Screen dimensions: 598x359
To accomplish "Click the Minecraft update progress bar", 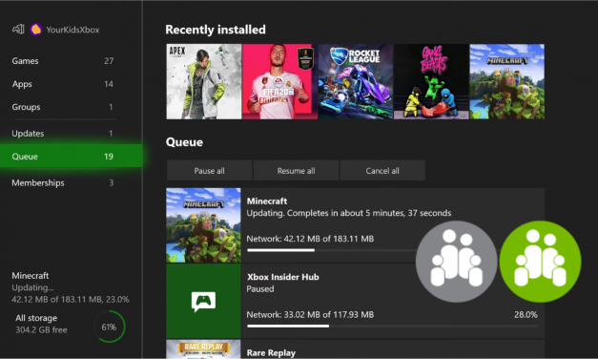I will (331, 250).
